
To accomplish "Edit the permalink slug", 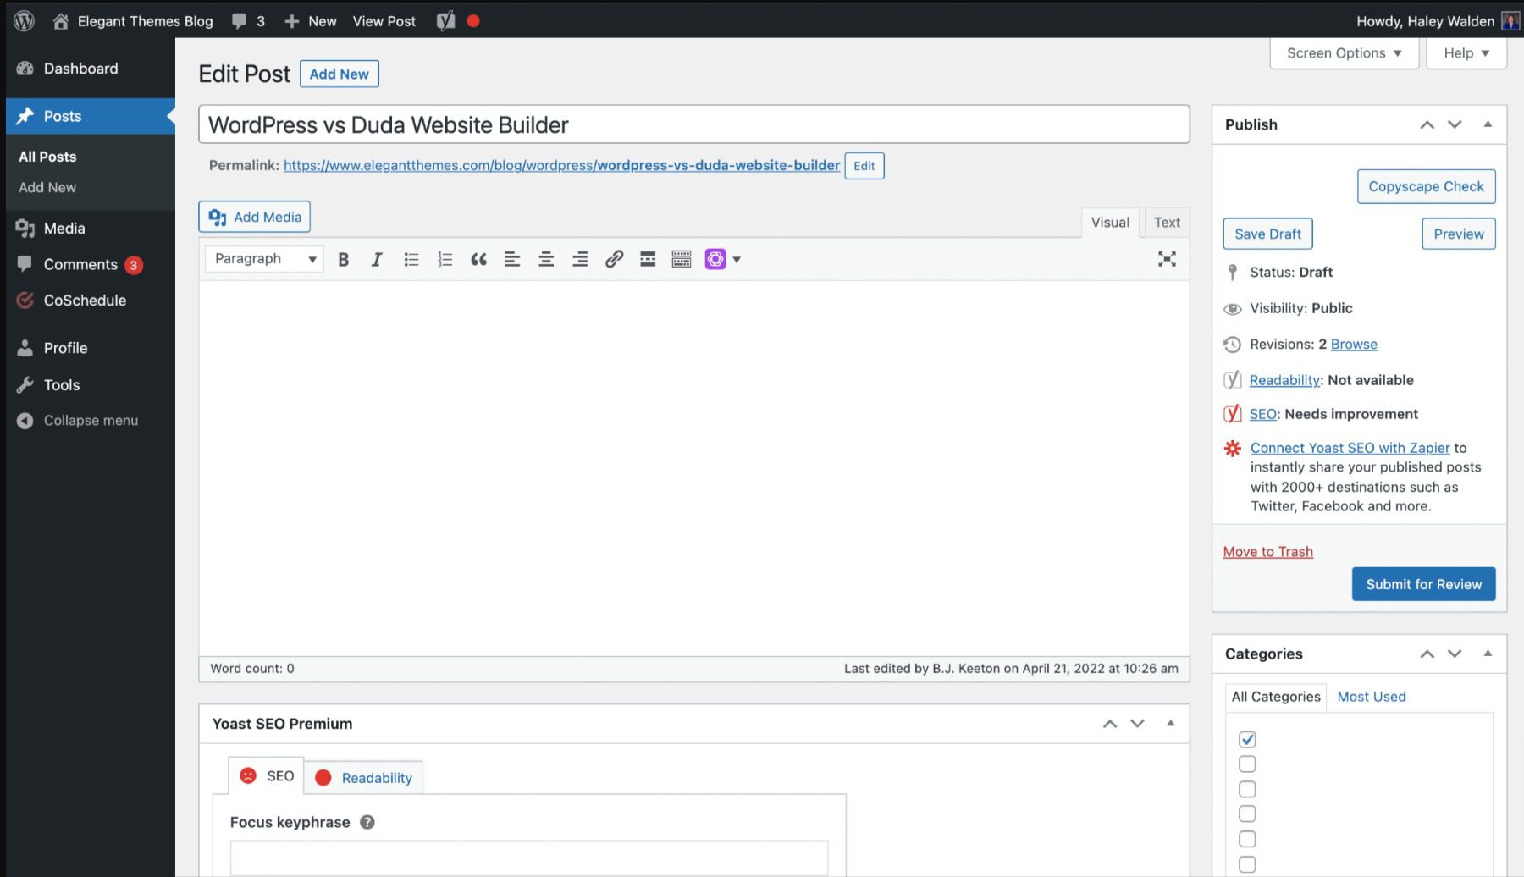I will click(x=864, y=166).
